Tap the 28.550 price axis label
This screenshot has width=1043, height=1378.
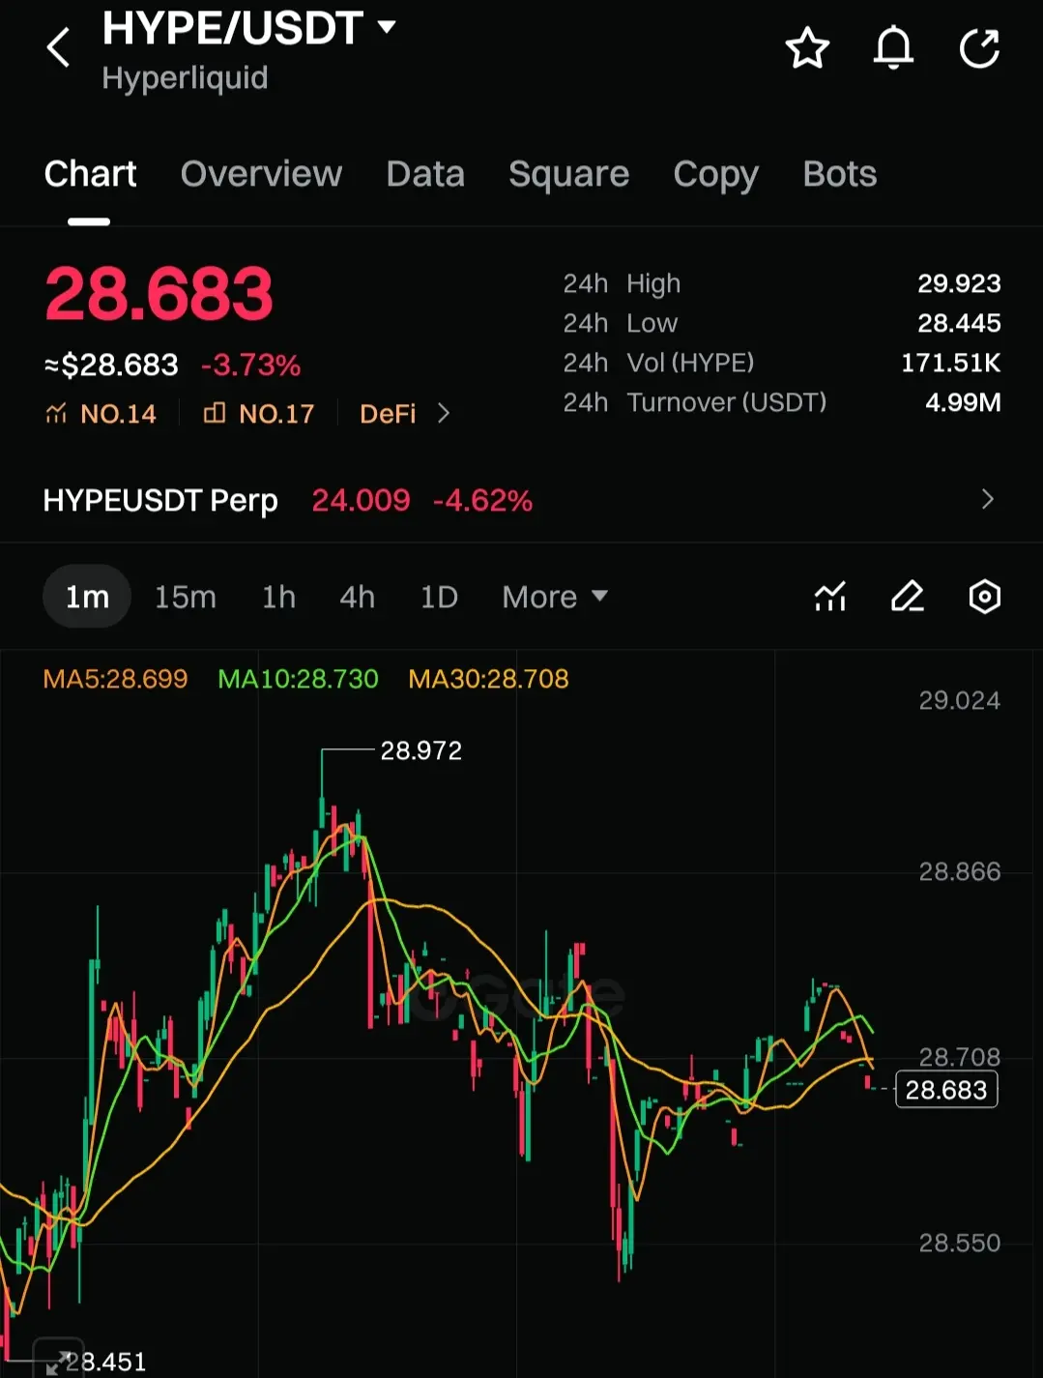959,1243
